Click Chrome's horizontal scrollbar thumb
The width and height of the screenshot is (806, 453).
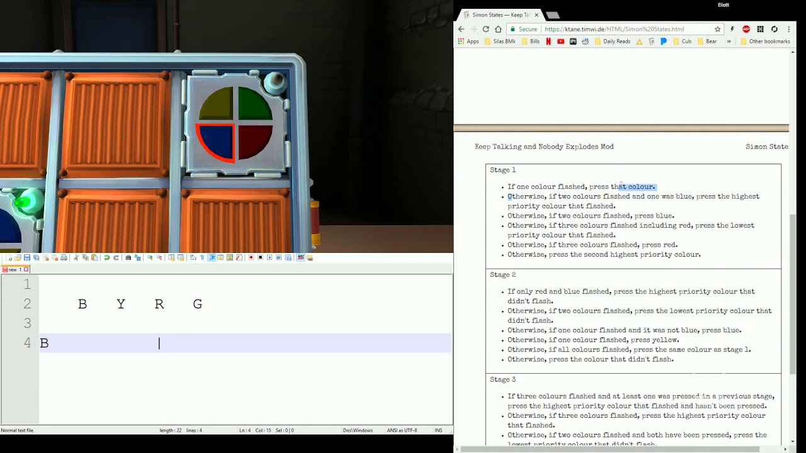pyautogui.click(x=610, y=449)
